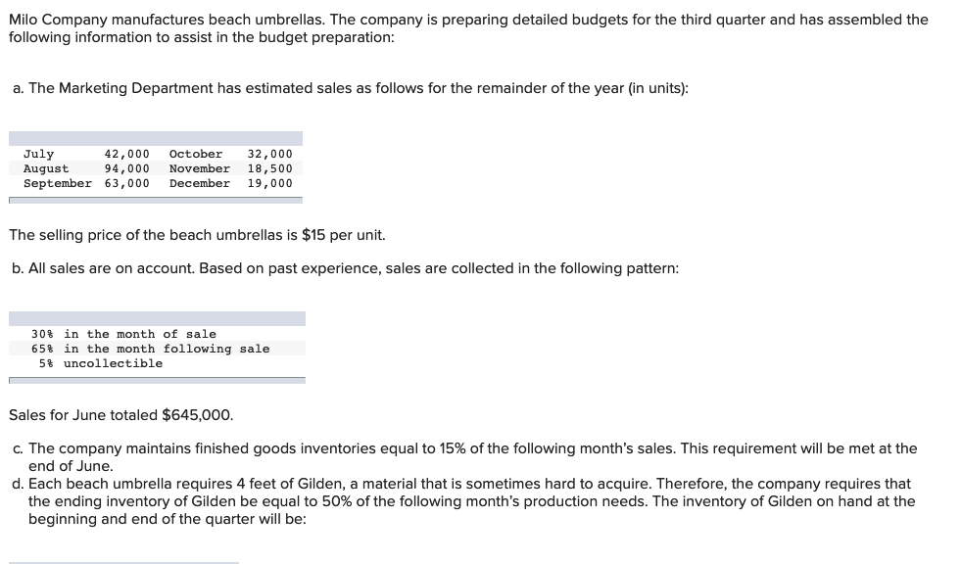
Task: Click the September 63,000 entry
Action: pyautogui.click(x=126, y=183)
